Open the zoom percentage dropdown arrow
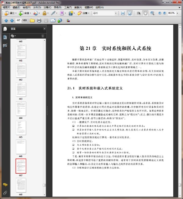The image size is (183, 199). tap(177, 13)
